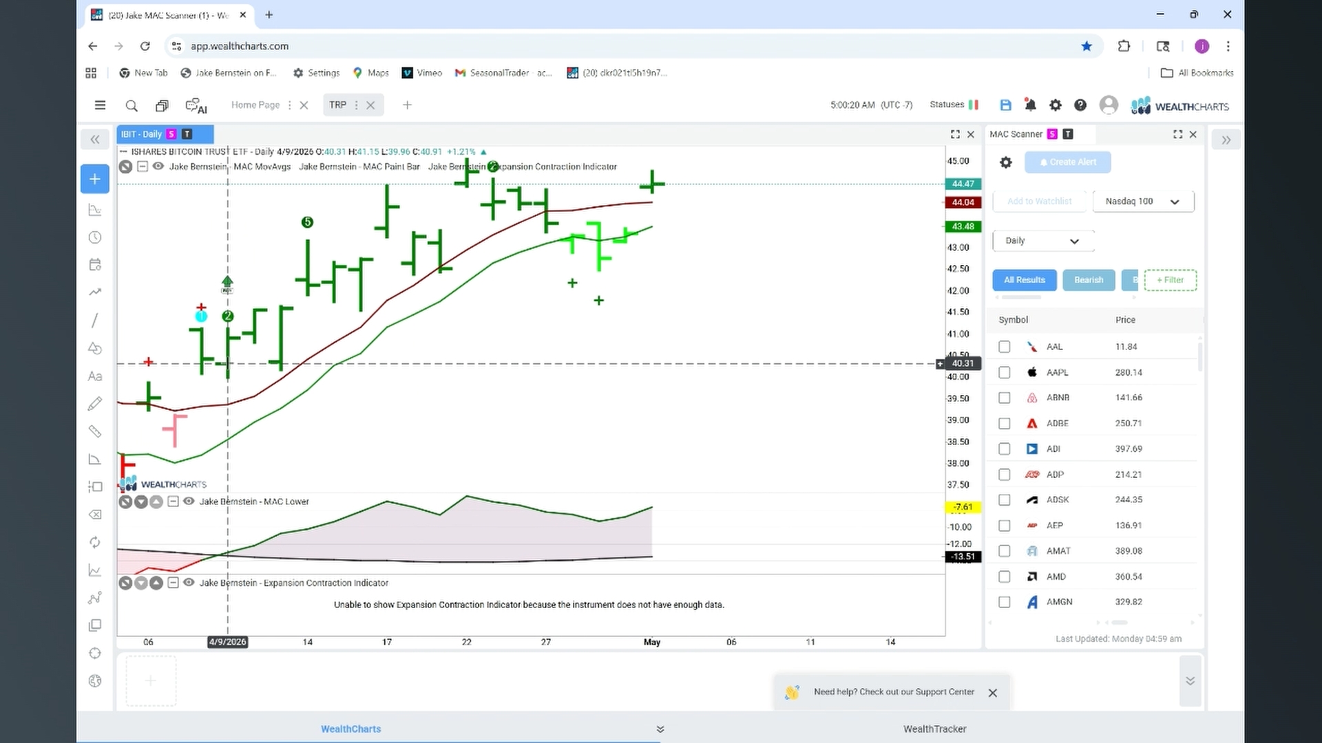This screenshot has height=743, width=1322.
Task: Click the search magnifier icon
Action: [x=132, y=105]
